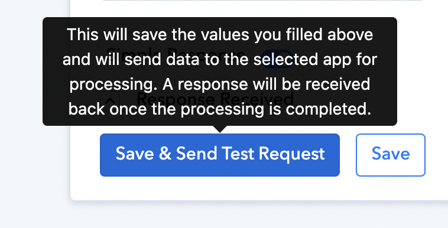The height and width of the screenshot is (228, 448).
Task: Save settings without sending a test request
Action: pyautogui.click(x=391, y=155)
